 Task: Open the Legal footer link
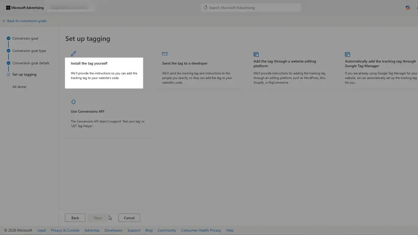click(x=41, y=230)
